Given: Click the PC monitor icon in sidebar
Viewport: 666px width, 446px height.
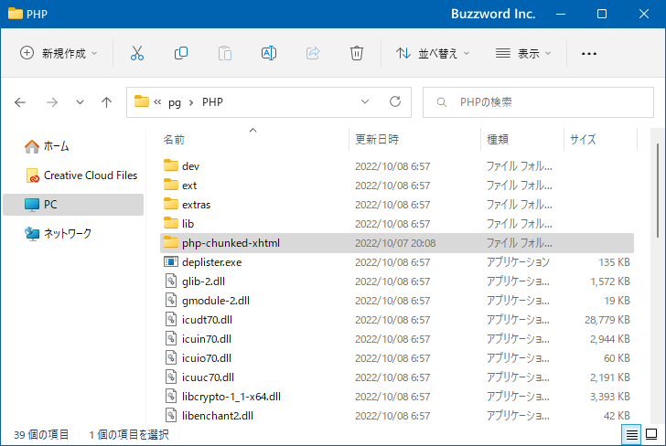Looking at the screenshot, I should 32,205.
